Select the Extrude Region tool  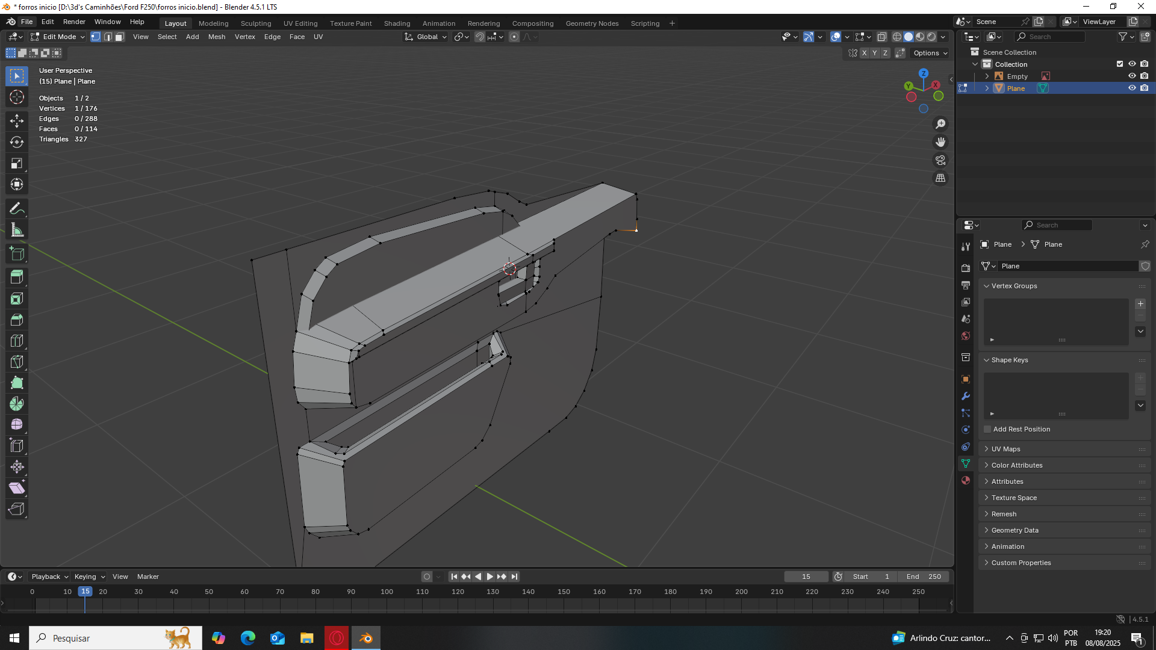click(x=17, y=277)
